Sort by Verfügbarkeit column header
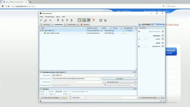Viewport: 190px width, 107px height. click(x=129, y=28)
